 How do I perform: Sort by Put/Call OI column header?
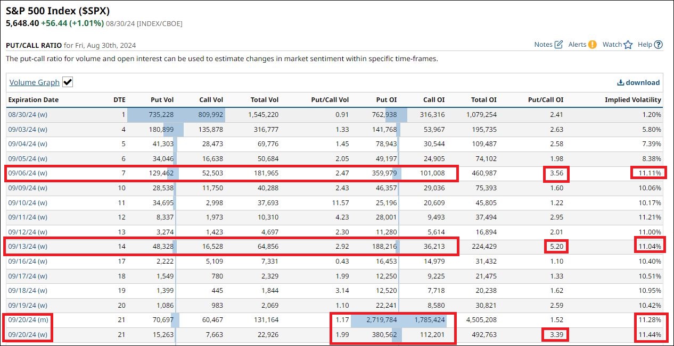pos(545,100)
